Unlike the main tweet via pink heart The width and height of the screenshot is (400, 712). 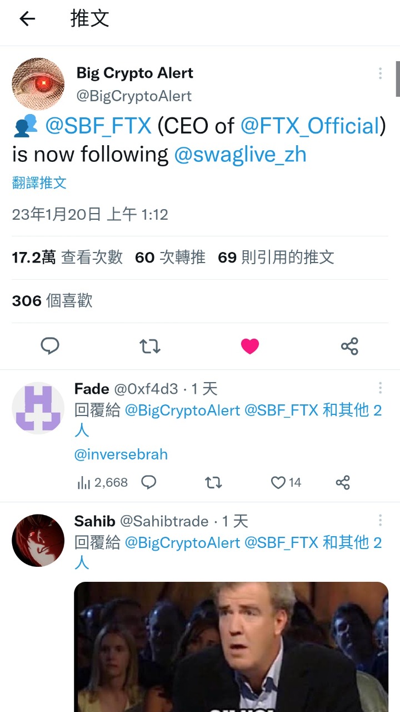tap(250, 346)
